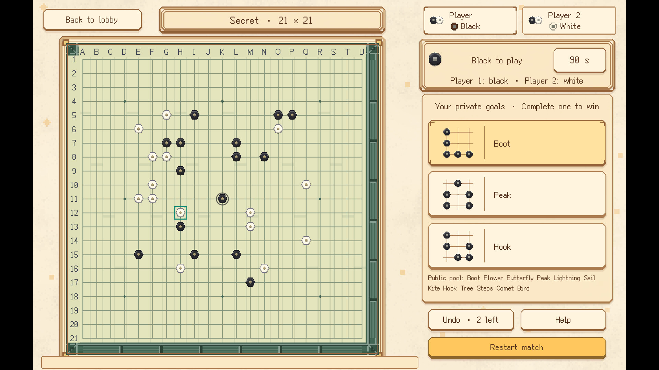The image size is (659, 370).
Task: Click the white stone at N16
Action: [264, 268]
